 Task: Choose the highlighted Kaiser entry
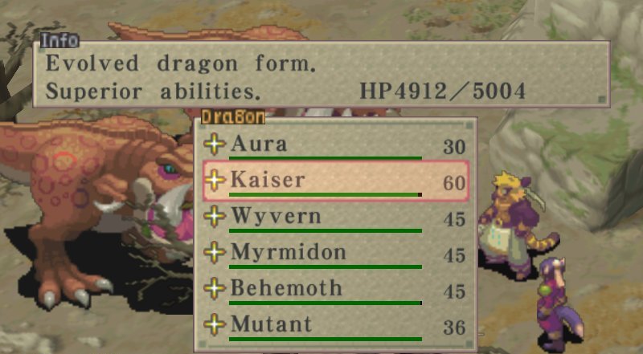coord(335,181)
